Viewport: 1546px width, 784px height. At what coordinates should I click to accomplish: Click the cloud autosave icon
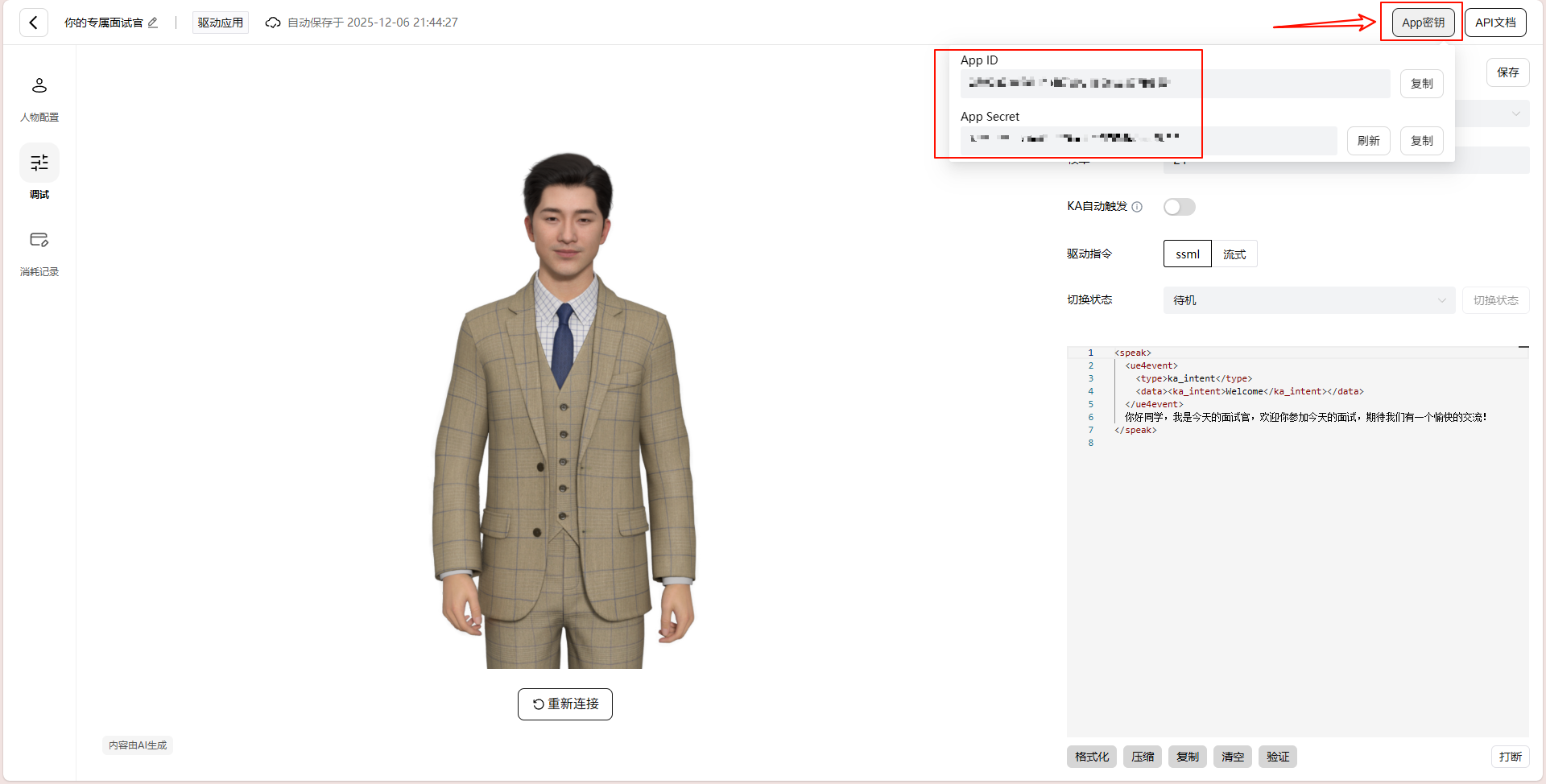273,23
